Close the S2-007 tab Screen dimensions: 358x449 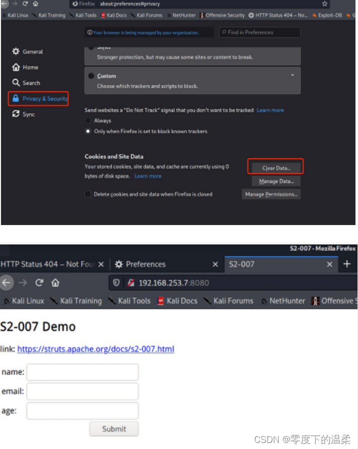(329, 264)
